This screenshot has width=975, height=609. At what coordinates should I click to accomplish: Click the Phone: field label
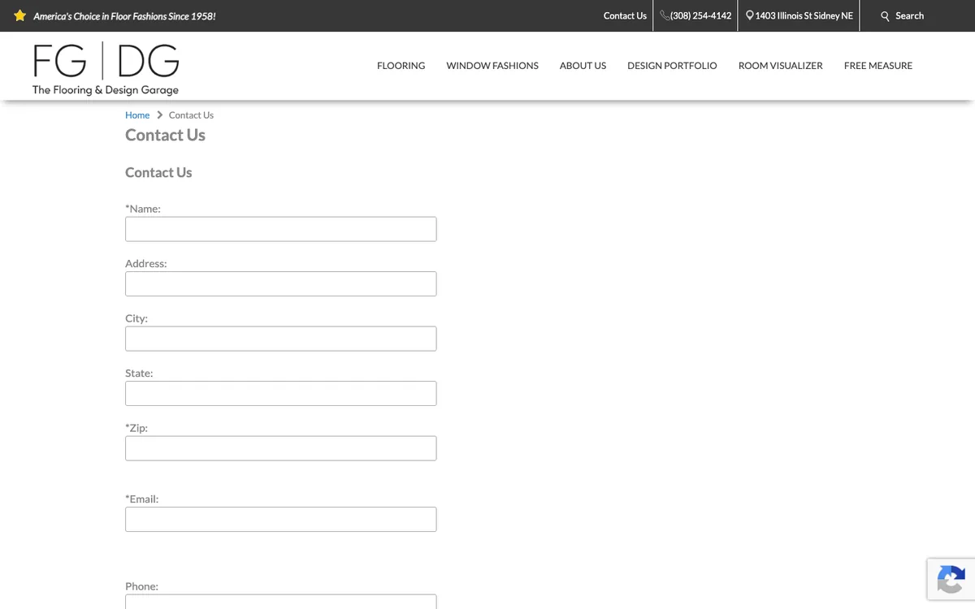pyautogui.click(x=141, y=586)
